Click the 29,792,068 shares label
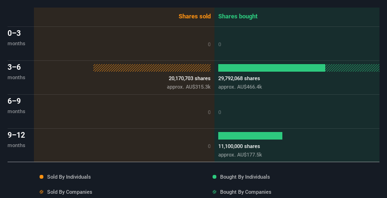The height and width of the screenshot is (198, 387). point(239,78)
